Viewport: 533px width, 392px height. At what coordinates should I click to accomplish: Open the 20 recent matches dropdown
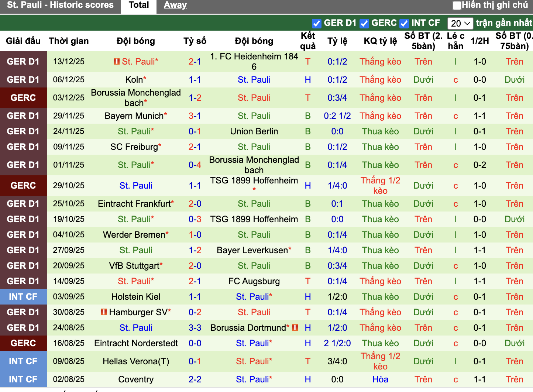coord(460,23)
